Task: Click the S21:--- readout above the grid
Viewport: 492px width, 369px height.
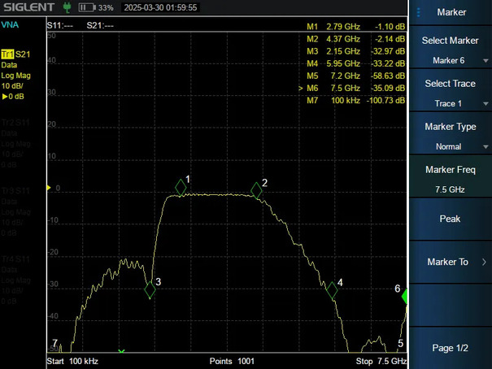Action: pyautogui.click(x=100, y=26)
